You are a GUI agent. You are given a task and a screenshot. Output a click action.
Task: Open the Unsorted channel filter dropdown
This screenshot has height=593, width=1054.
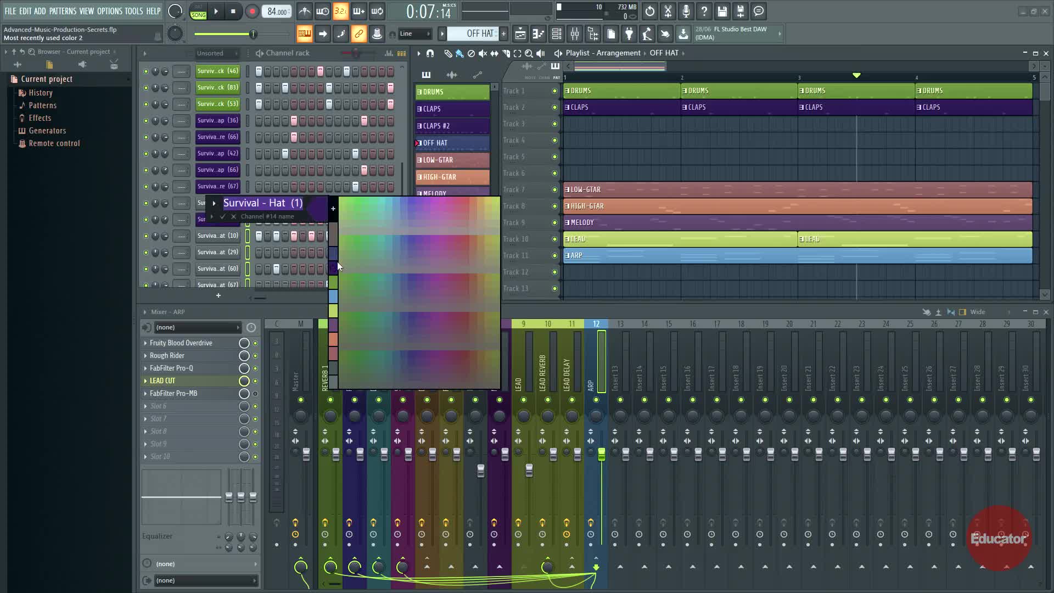click(217, 53)
